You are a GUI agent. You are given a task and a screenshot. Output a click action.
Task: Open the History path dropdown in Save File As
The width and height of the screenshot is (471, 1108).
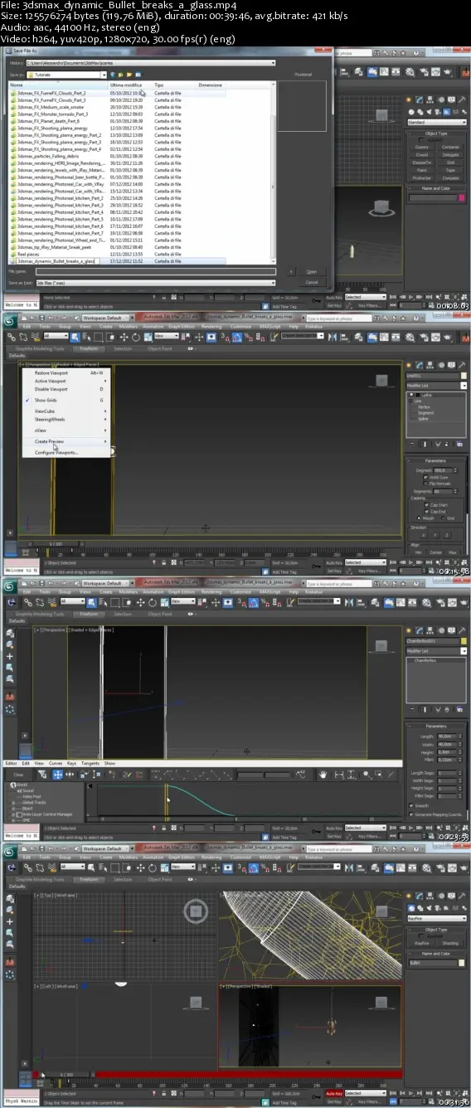(274, 63)
